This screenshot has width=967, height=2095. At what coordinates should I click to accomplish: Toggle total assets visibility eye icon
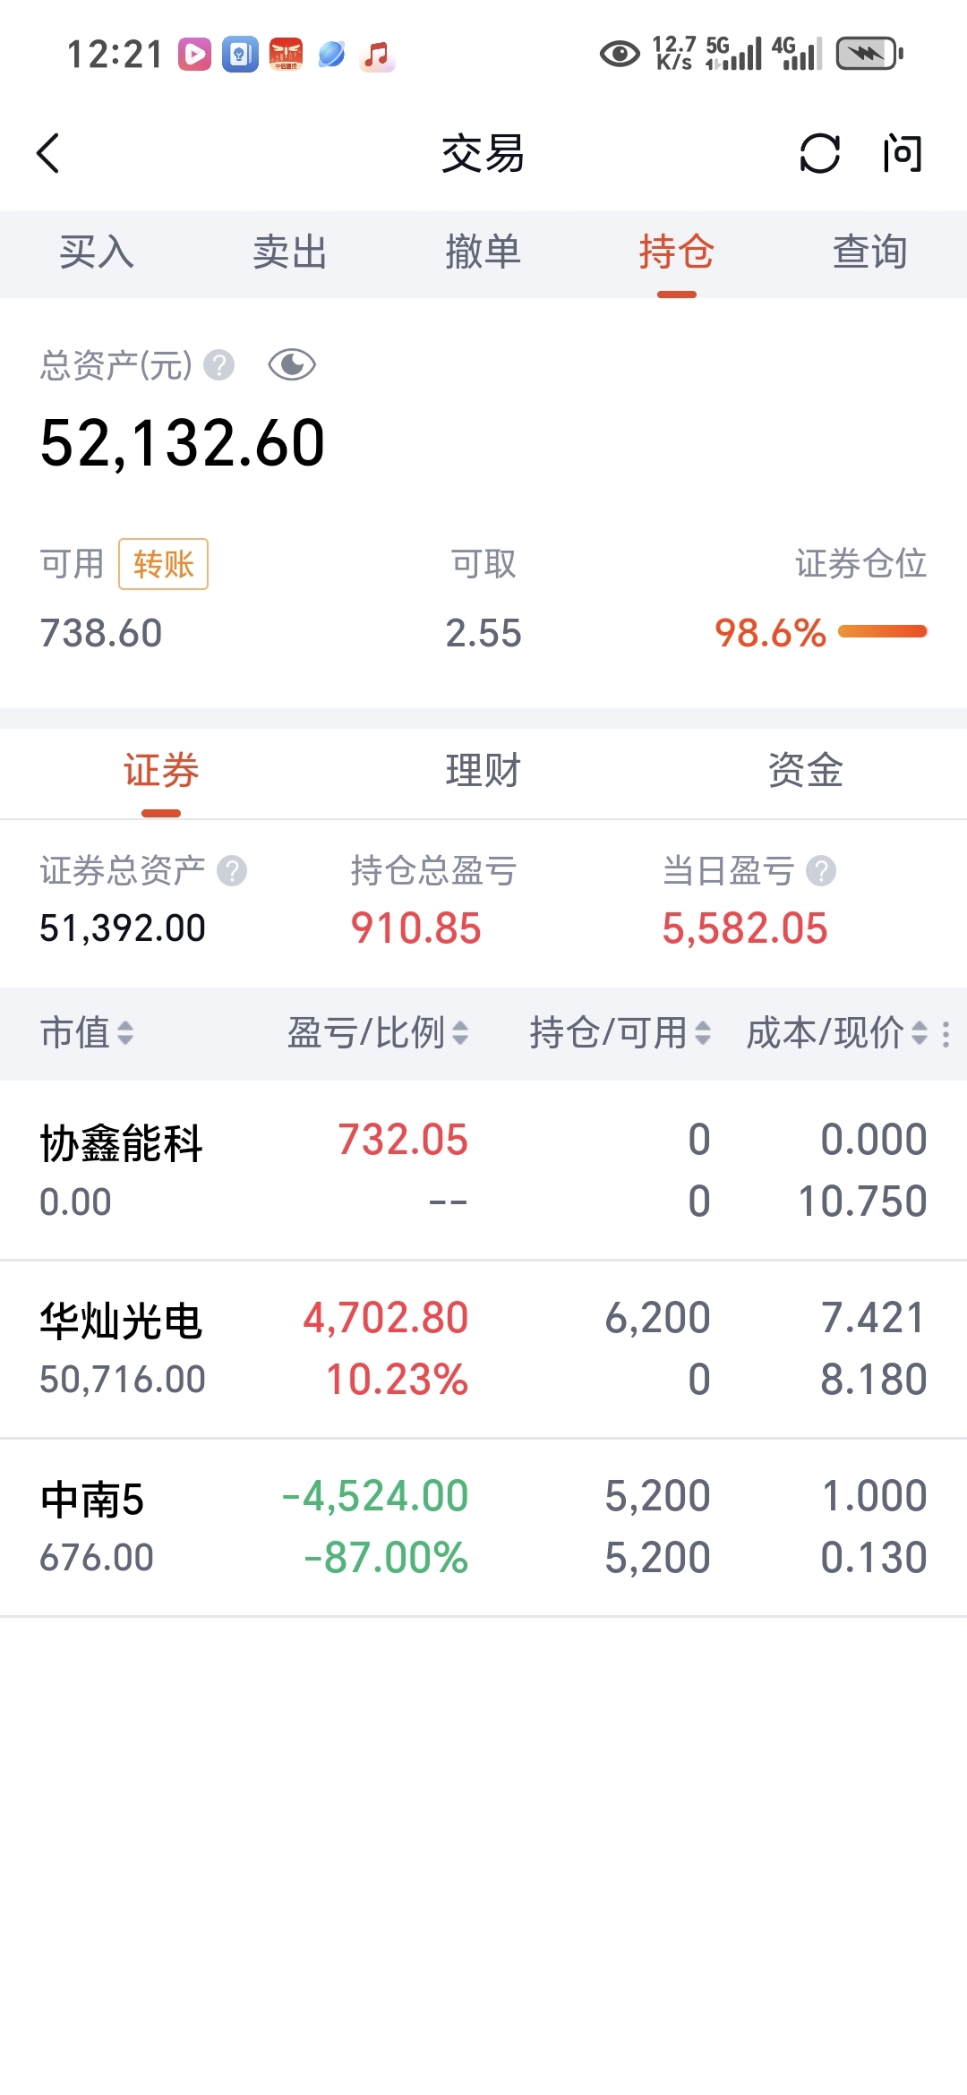[x=292, y=365]
